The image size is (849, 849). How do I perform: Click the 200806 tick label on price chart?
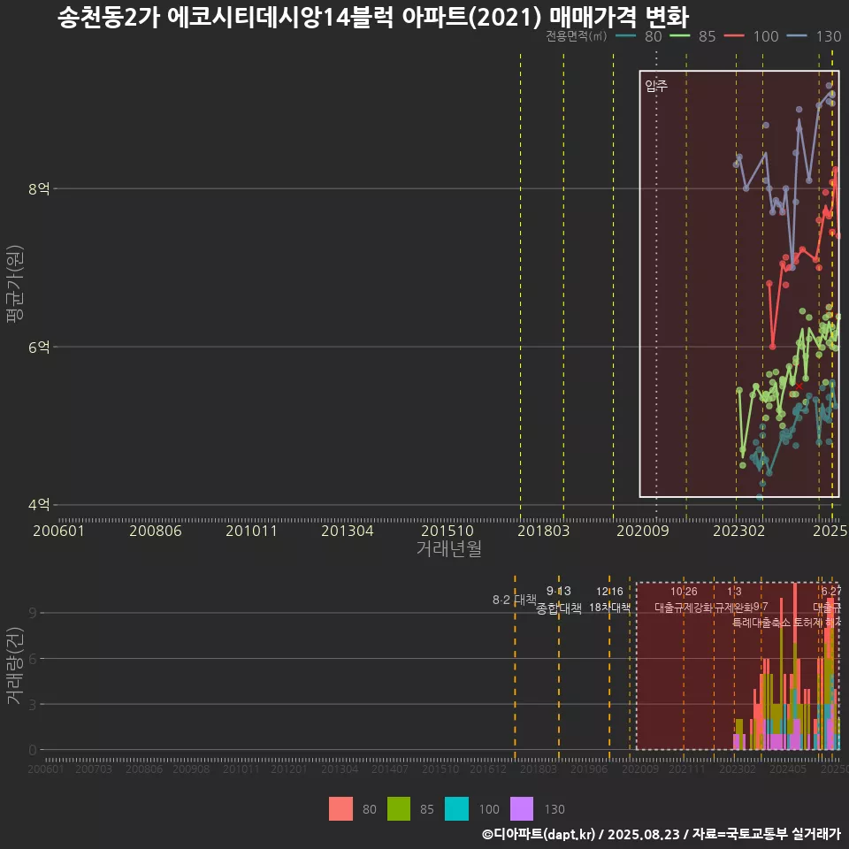pyautogui.click(x=156, y=531)
